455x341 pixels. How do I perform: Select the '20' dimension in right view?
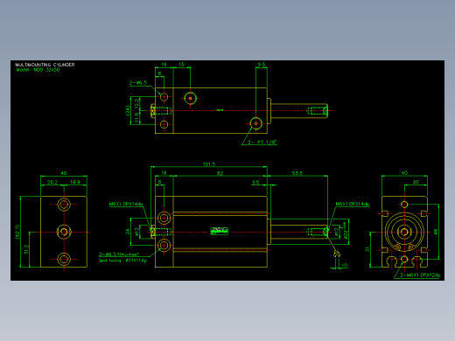tap(416, 182)
